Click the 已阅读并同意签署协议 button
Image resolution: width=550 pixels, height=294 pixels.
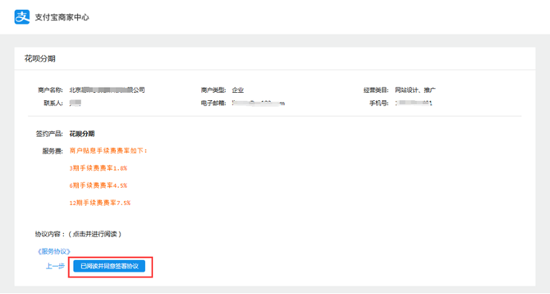pyautogui.click(x=109, y=267)
